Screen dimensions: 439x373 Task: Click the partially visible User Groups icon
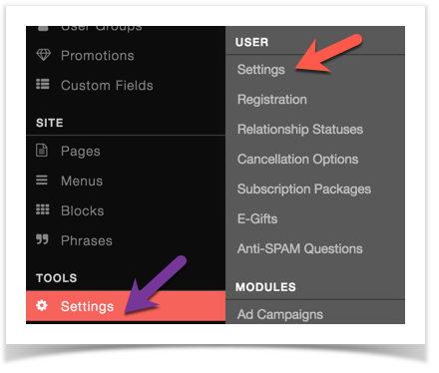(43, 29)
